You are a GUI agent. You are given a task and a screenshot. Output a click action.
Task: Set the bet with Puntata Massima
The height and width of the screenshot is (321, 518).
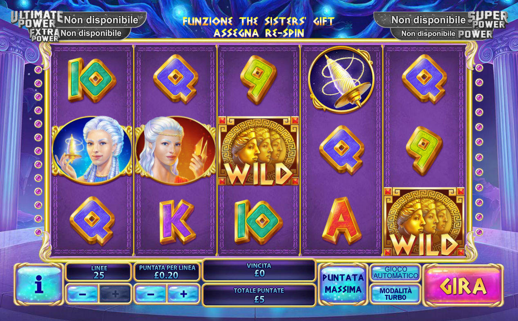click(x=343, y=284)
